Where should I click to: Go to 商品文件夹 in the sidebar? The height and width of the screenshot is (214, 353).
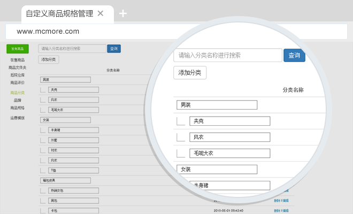[x=17, y=67]
